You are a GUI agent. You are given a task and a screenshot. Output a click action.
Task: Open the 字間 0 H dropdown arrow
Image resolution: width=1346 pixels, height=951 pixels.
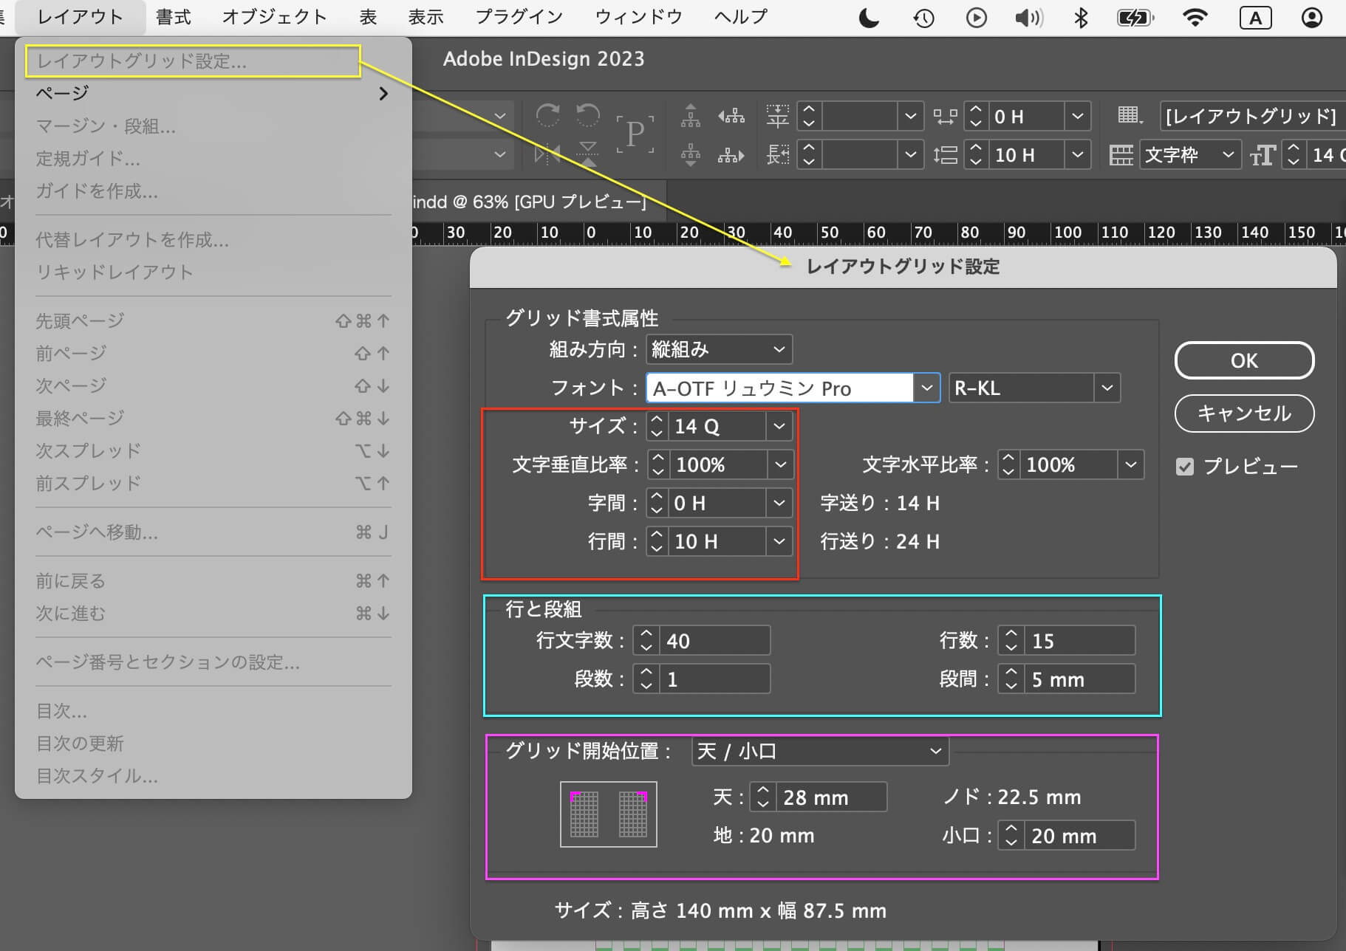tap(779, 504)
